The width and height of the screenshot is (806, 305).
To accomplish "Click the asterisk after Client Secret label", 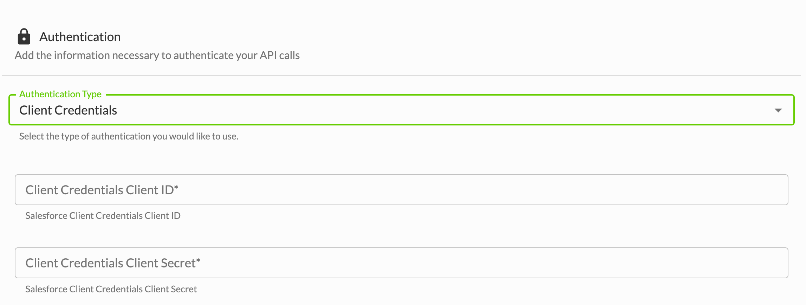I will click(x=198, y=260).
